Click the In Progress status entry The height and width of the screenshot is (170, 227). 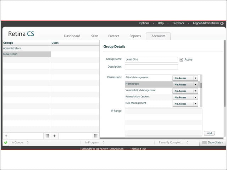pyautogui.click(x=95, y=142)
